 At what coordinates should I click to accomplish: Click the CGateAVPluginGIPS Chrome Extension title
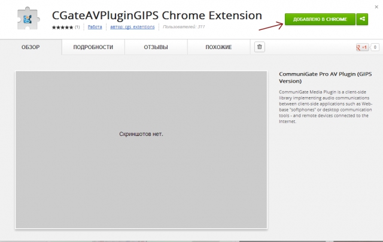pos(157,16)
